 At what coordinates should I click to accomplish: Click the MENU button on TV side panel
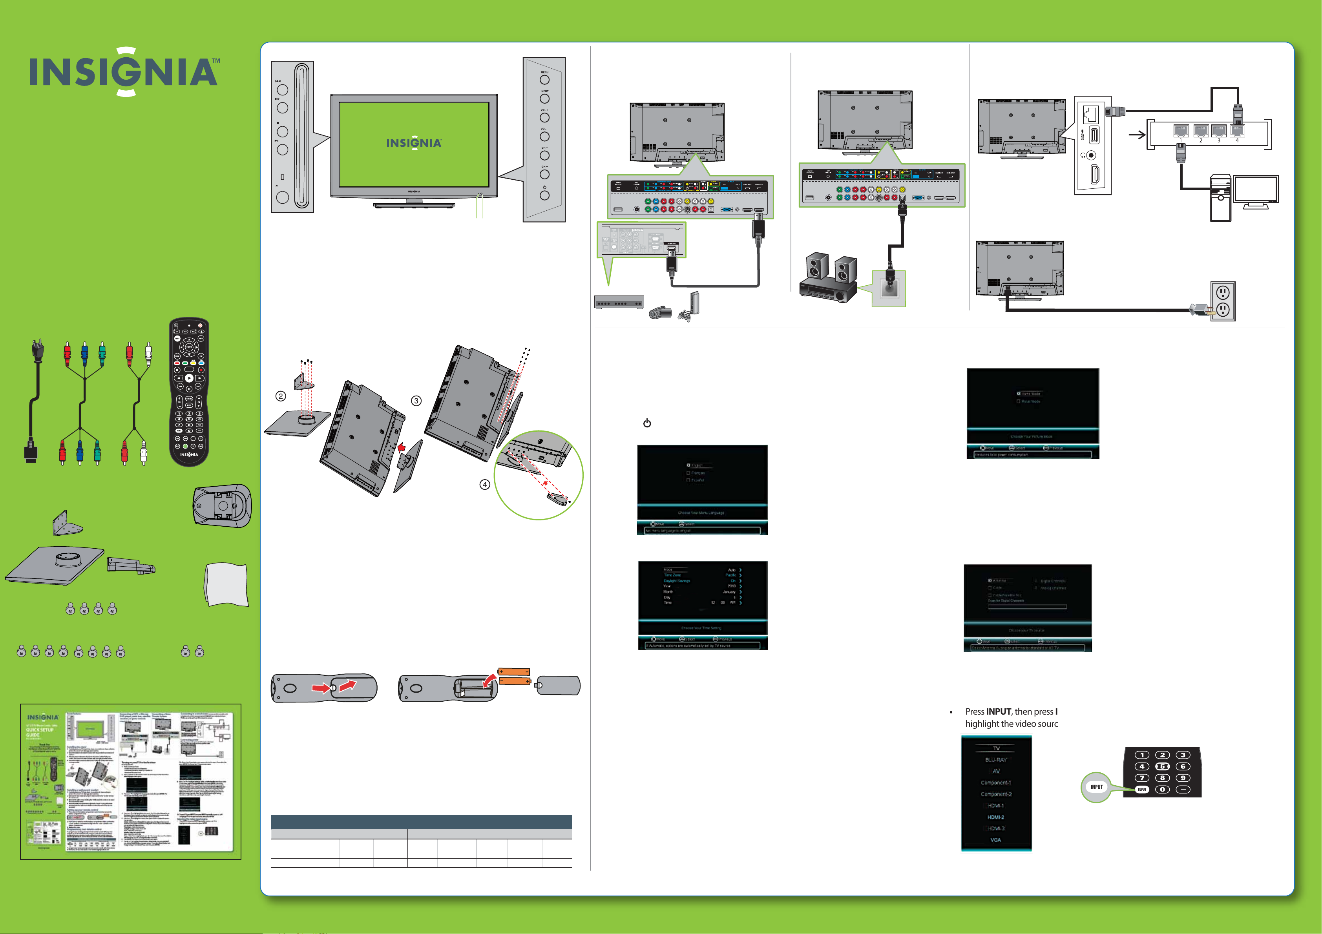point(544,79)
